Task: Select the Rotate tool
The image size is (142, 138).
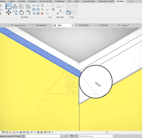Action: pyautogui.click(x=22, y=12)
